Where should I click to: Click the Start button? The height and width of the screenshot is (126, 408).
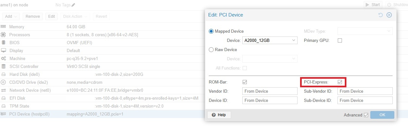(x=373, y=5)
